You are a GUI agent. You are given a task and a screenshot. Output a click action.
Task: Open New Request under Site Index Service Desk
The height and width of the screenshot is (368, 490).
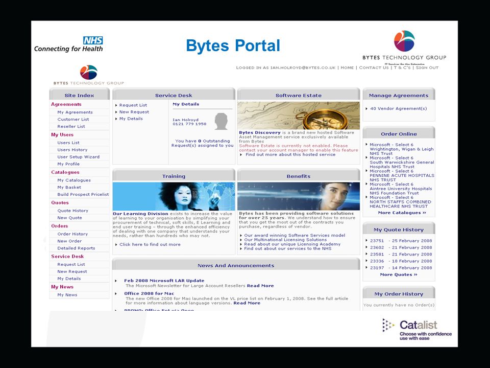tap(72, 271)
